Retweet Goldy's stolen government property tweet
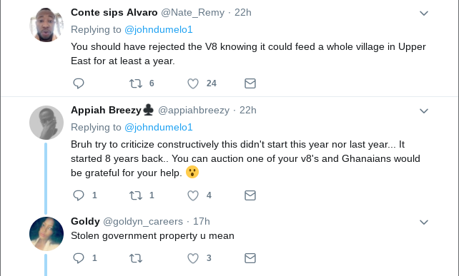The height and width of the screenshot is (276, 459). click(x=136, y=258)
